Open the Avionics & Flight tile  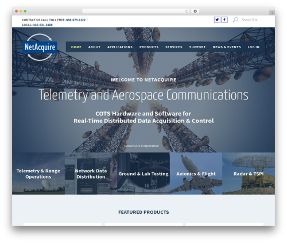[x=196, y=173]
